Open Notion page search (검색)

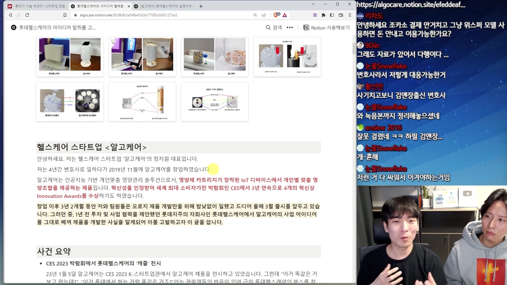(x=274, y=28)
